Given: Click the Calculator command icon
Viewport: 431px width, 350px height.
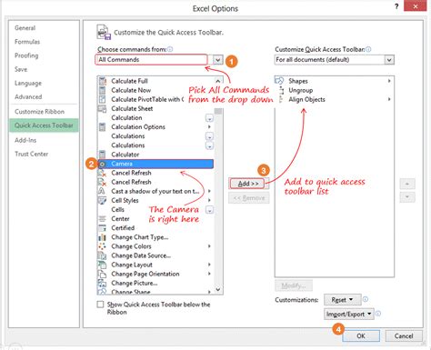Looking at the screenshot, I should pyautogui.click(x=103, y=155).
